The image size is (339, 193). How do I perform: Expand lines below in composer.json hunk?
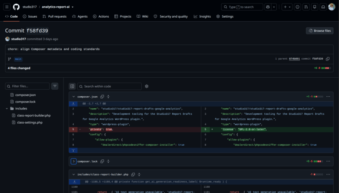coord(73,150)
